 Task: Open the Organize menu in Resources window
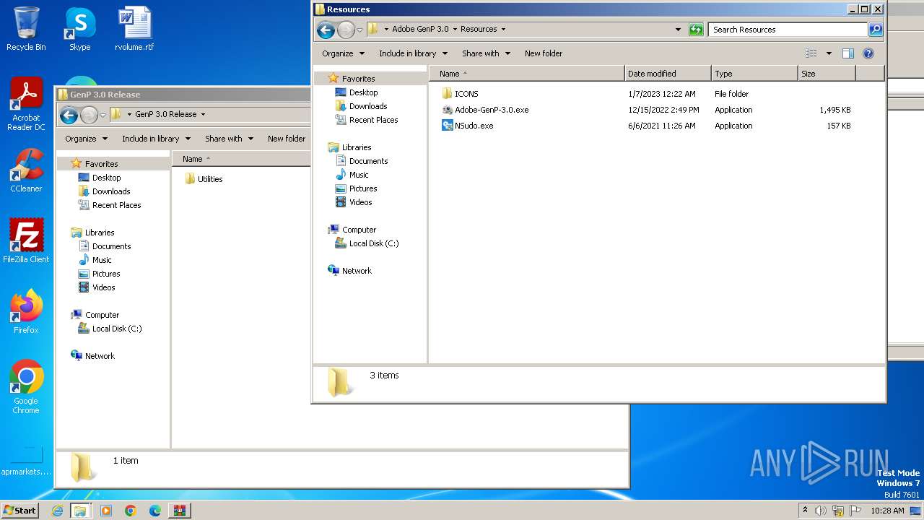tap(345, 53)
